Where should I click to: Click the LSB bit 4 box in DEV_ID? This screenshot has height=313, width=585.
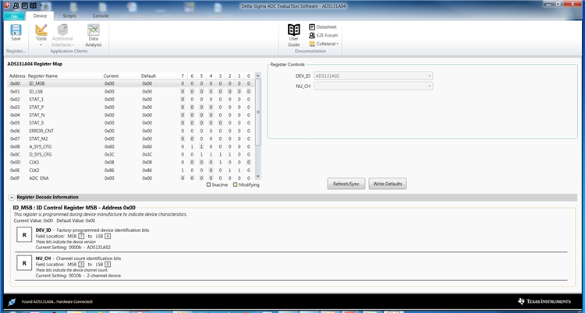108,236
